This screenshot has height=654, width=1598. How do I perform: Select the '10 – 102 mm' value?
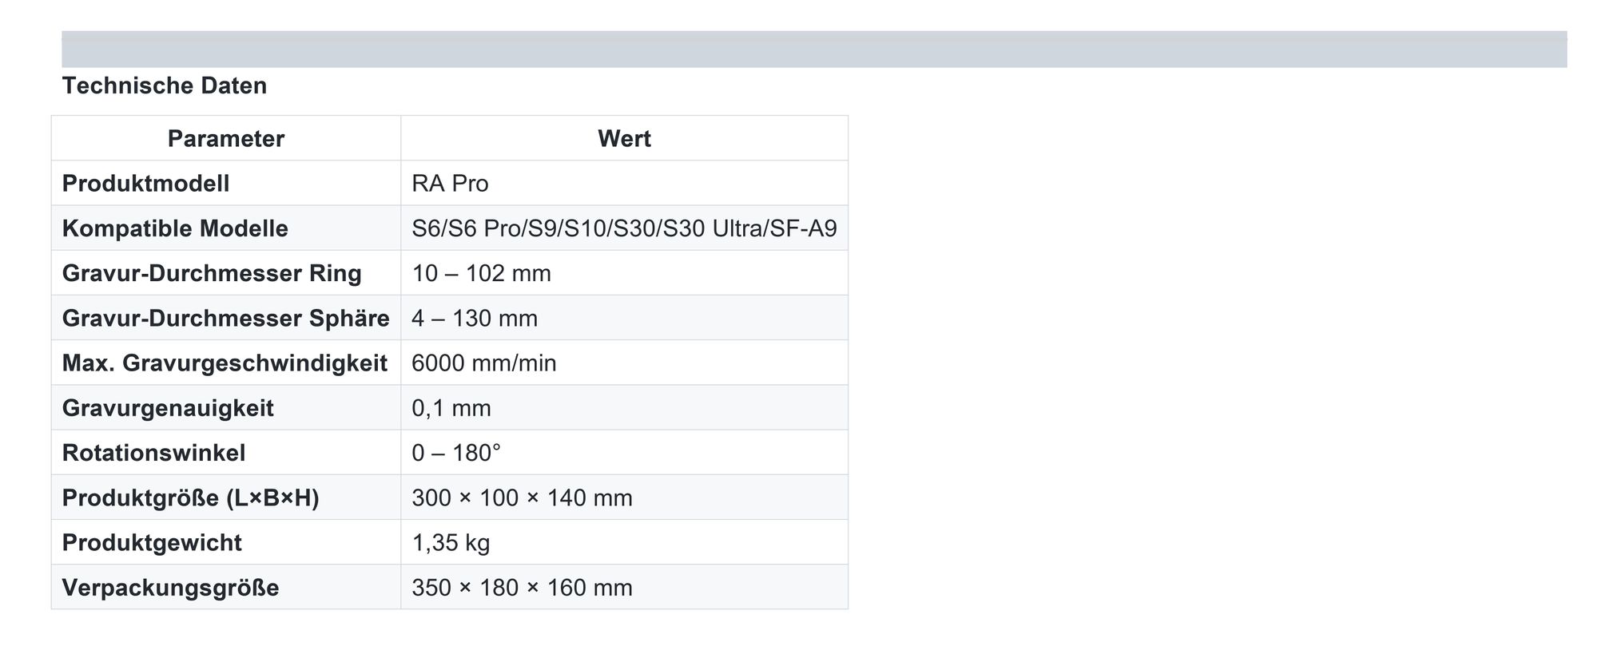click(x=481, y=273)
